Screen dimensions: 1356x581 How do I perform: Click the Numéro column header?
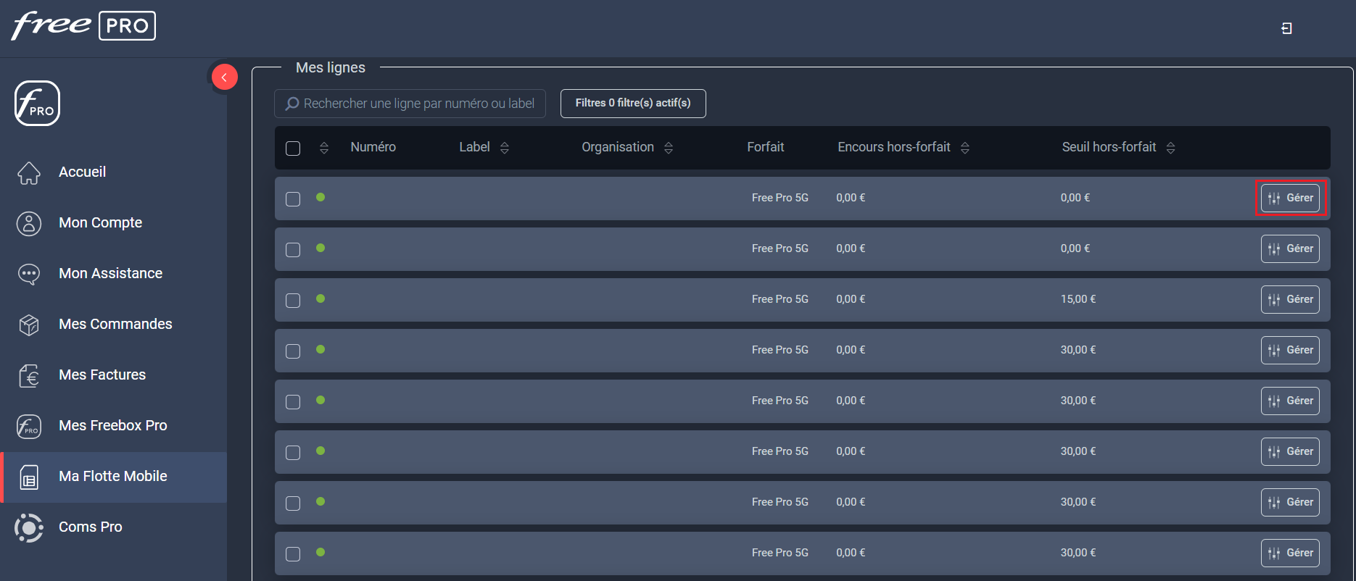pos(373,147)
